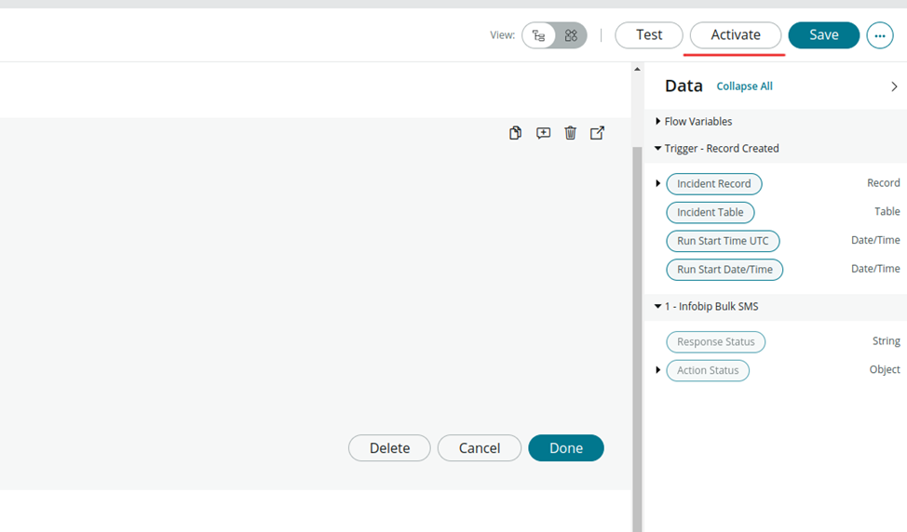Switch to diagram view layout
907x532 pixels.
coord(571,35)
